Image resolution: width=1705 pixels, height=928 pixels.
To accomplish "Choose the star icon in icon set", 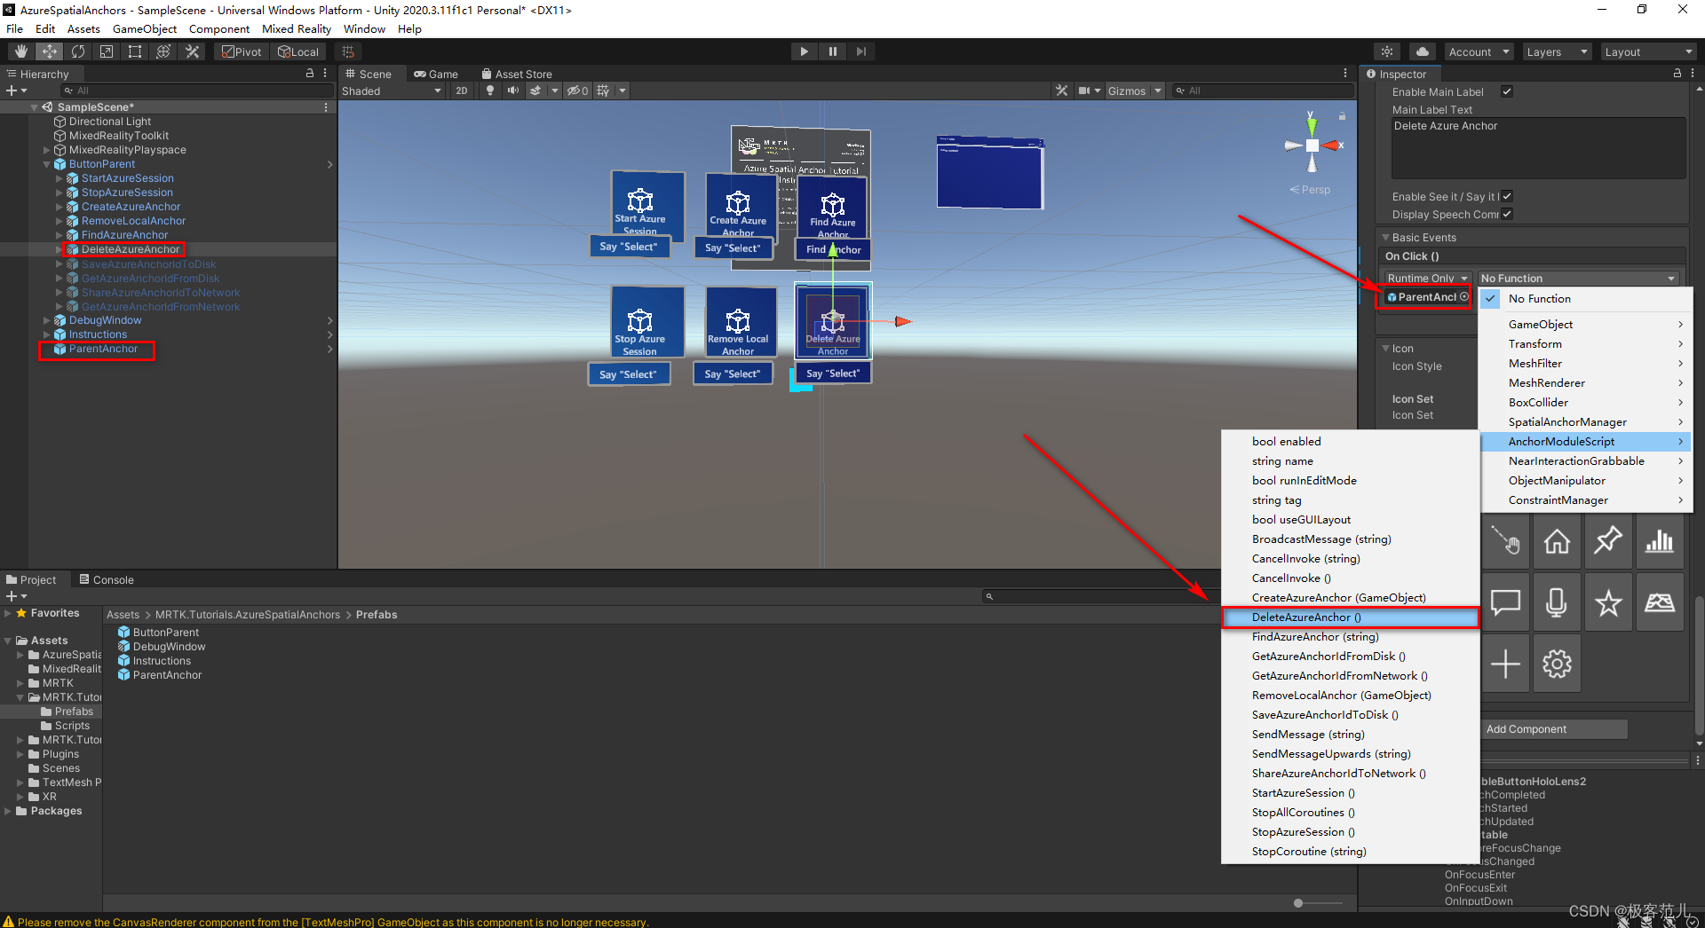I will coord(1608,603).
